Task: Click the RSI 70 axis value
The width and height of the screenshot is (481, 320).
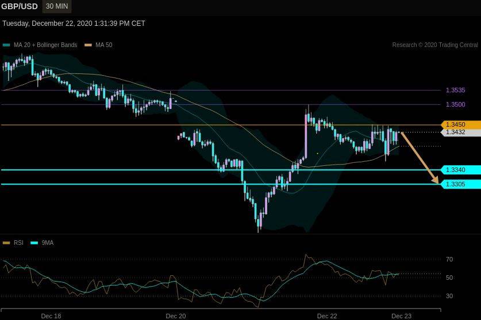Action: click(x=449, y=259)
